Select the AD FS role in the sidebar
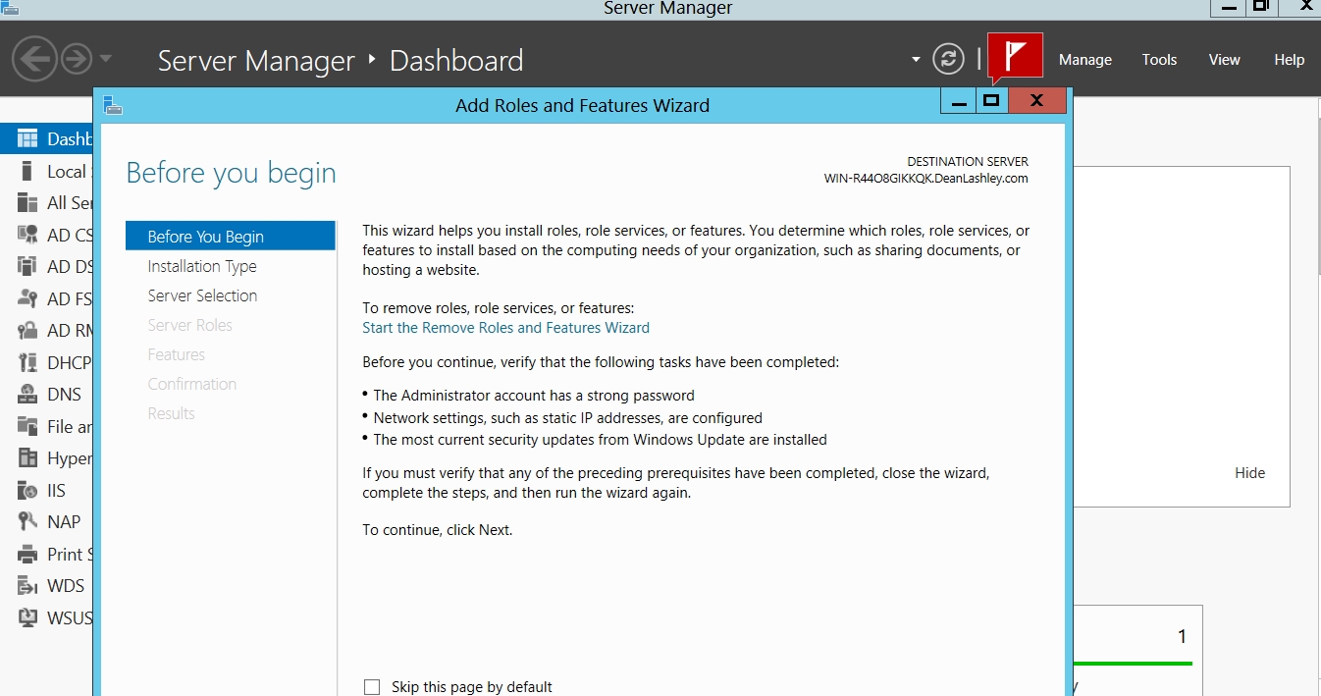Screen dimensions: 1321x696 point(47,298)
